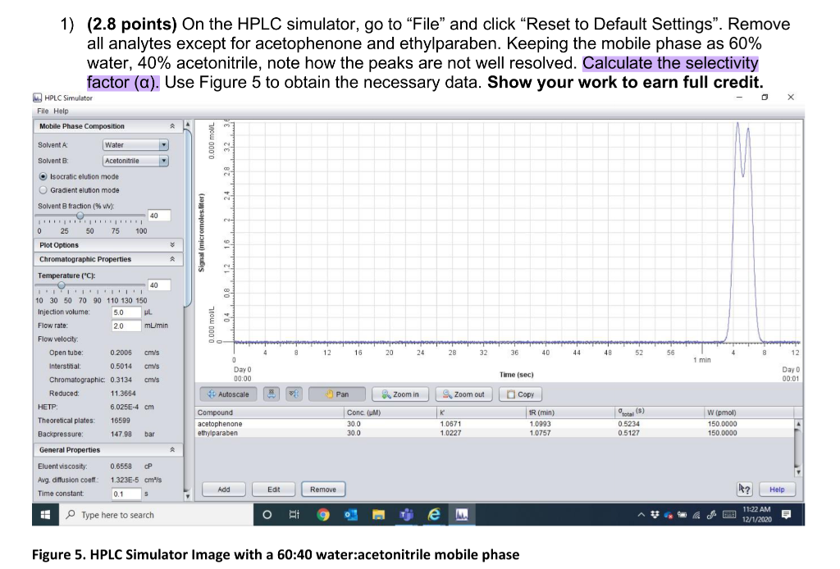Launch Microsoft Edge from the taskbar

(432, 515)
